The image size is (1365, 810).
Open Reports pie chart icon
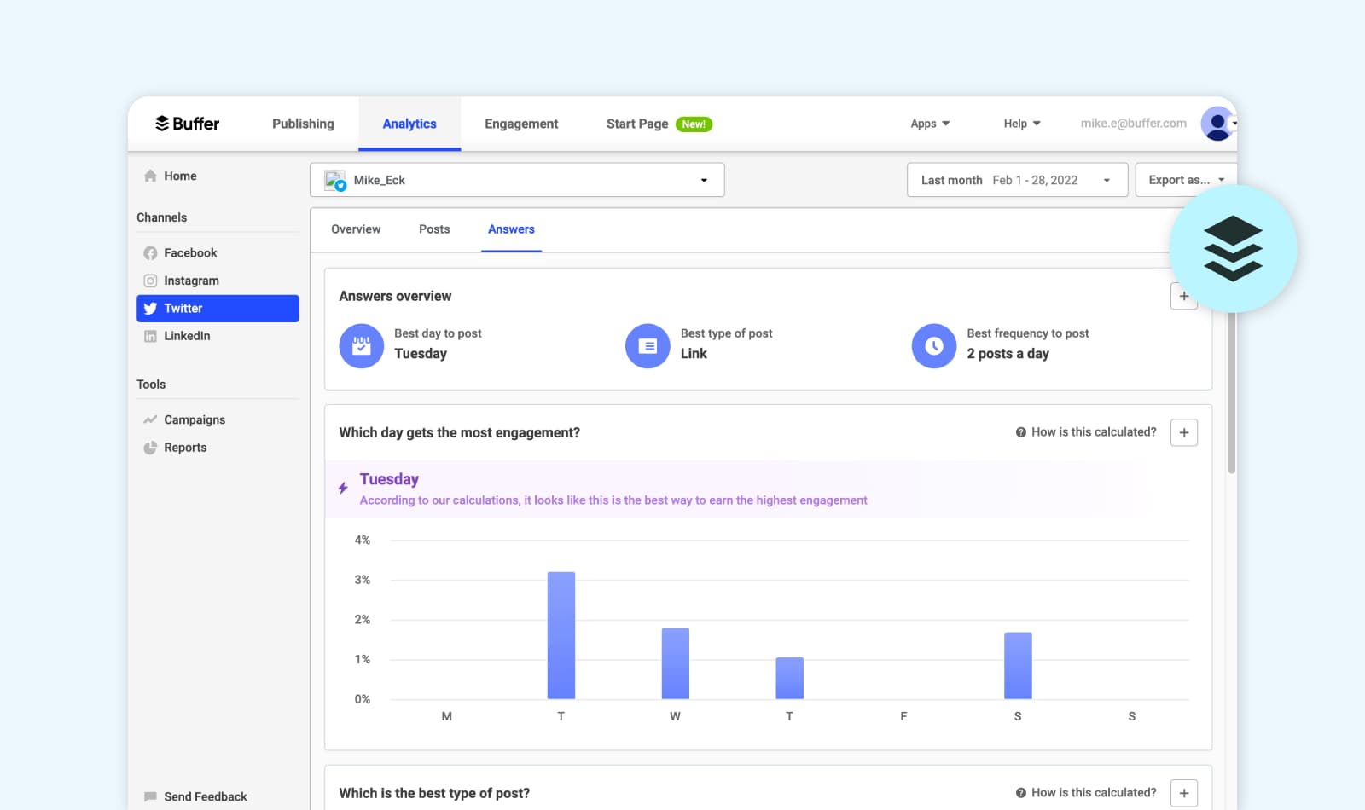150,448
